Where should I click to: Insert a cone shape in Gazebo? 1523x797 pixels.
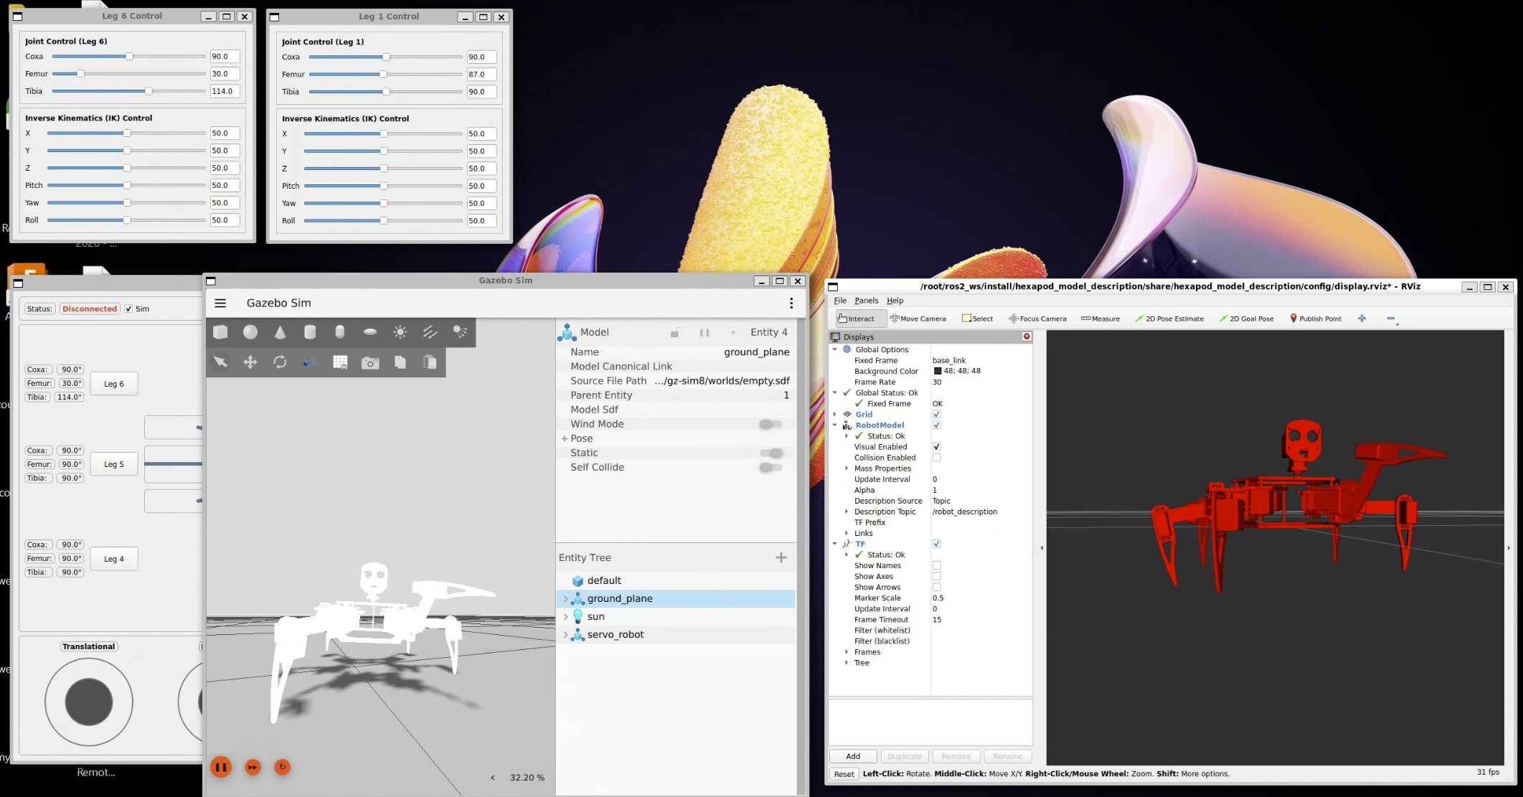point(280,332)
